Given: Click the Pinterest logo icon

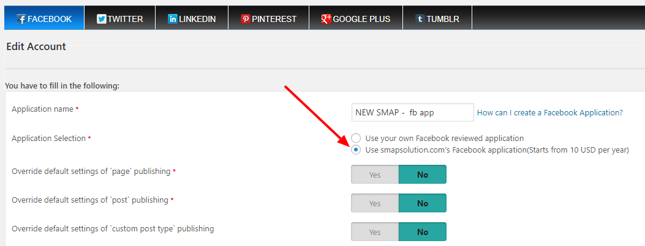Looking at the screenshot, I should (246, 18).
